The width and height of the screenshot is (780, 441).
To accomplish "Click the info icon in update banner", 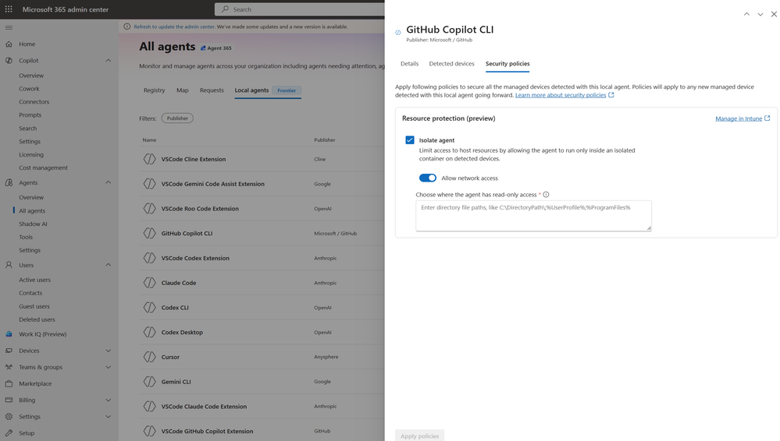I will [126, 26].
